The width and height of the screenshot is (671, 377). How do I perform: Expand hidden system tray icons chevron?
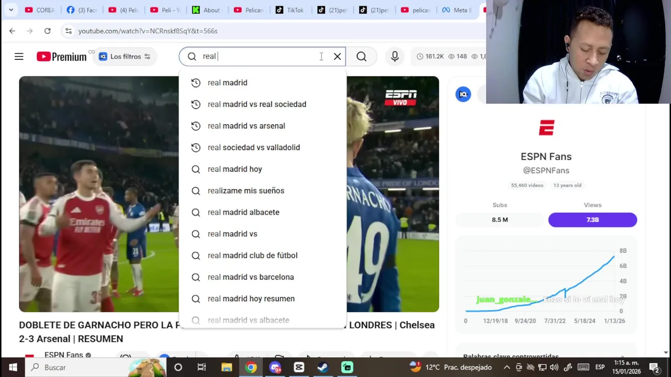[x=507, y=368]
